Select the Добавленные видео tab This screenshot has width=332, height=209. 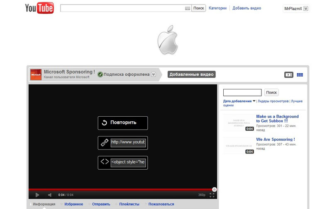191,74
